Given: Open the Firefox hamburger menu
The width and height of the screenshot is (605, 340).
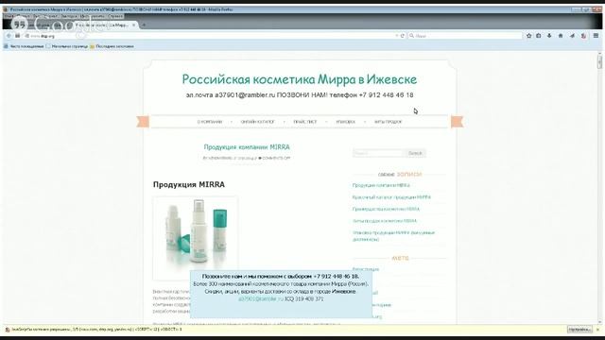Looking at the screenshot, I should click(x=596, y=36).
